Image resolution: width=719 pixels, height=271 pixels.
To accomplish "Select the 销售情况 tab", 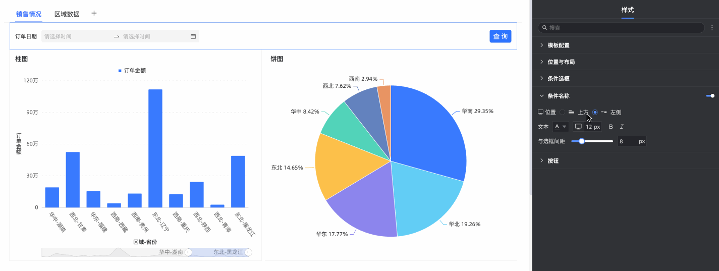I will [x=29, y=14].
